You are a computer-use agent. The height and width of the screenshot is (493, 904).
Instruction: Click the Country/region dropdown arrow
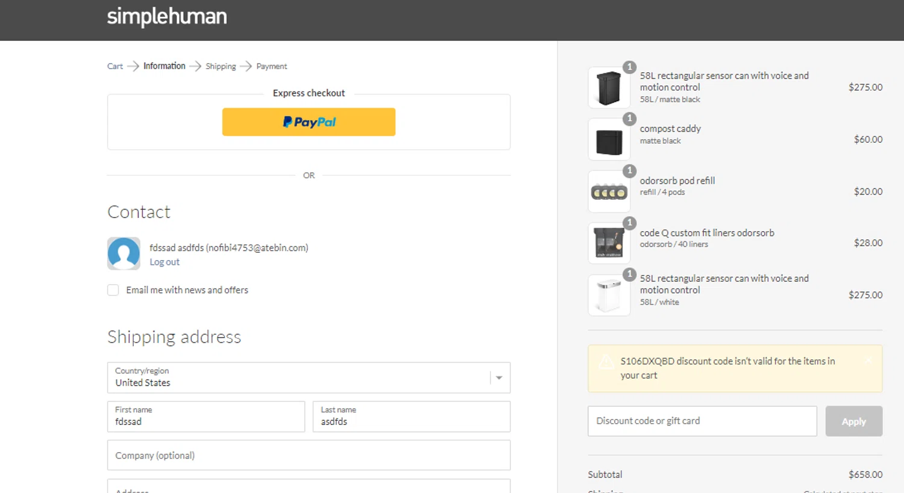(499, 377)
